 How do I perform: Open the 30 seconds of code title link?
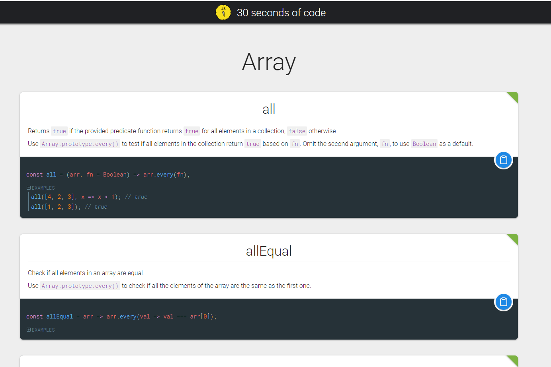[281, 13]
